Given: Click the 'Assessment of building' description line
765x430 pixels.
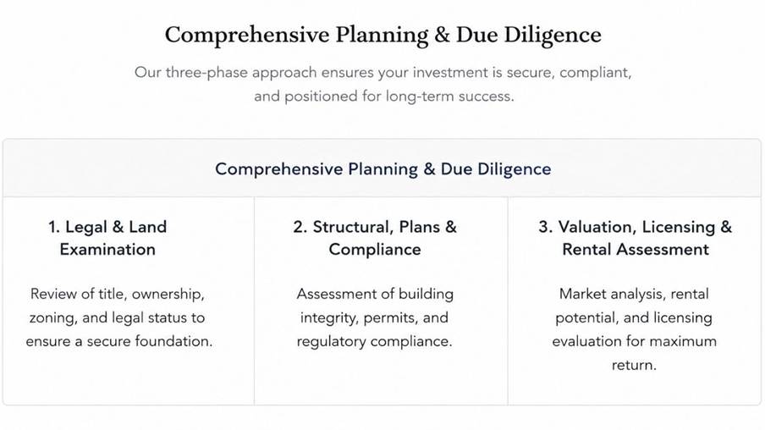Looking at the screenshot, I should (x=375, y=294).
